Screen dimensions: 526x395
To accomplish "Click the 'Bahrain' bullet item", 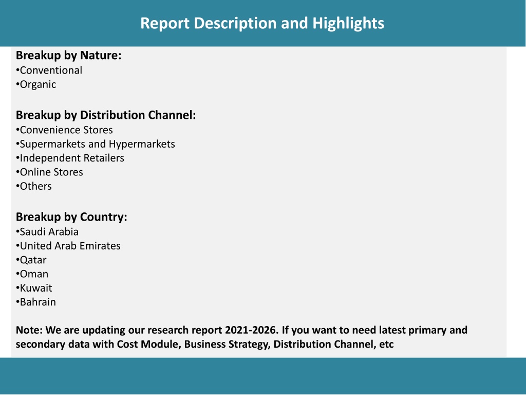I will pyautogui.click(x=36, y=302).
